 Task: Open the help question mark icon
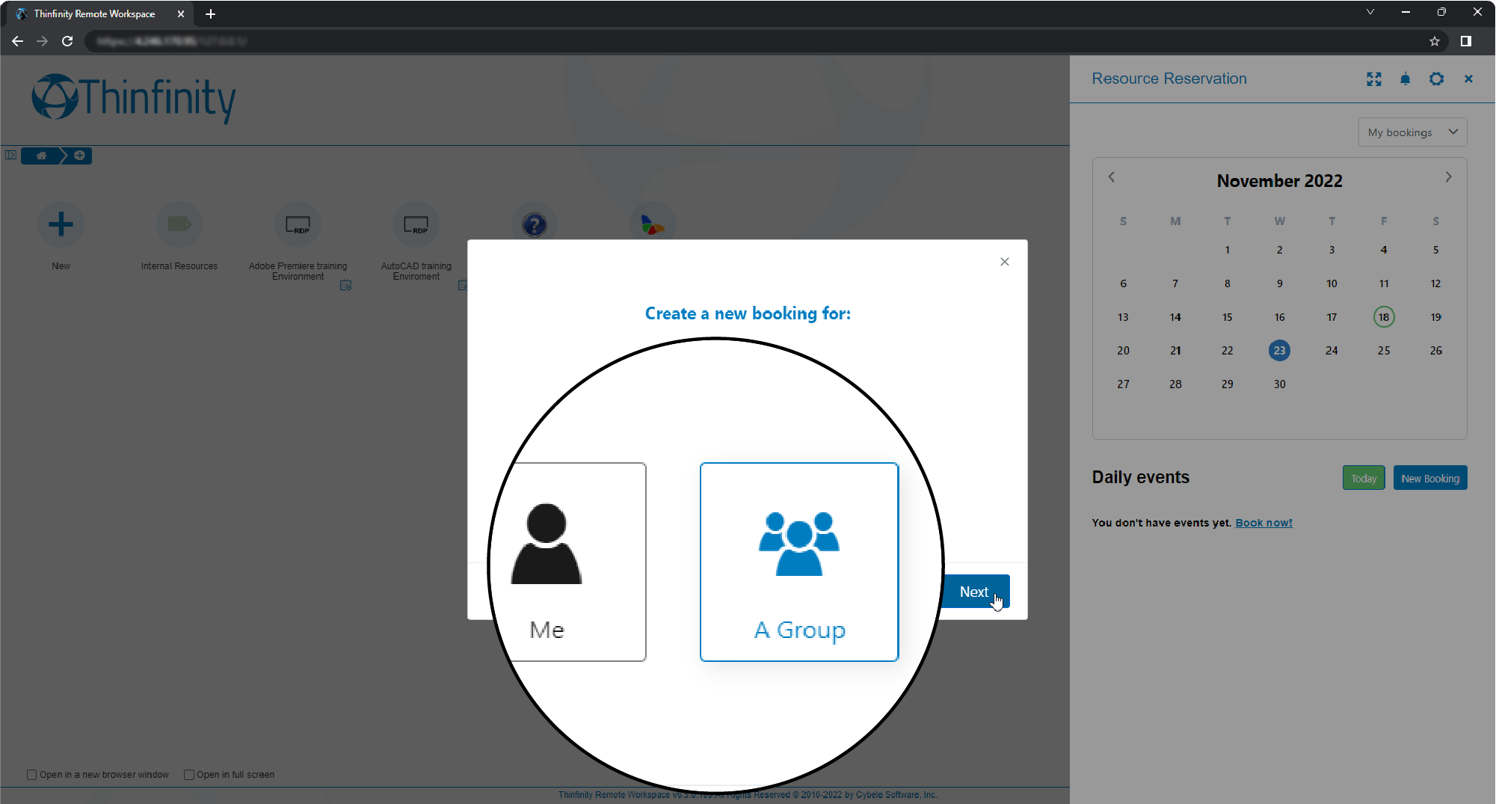pyautogui.click(x=534, y=223)
